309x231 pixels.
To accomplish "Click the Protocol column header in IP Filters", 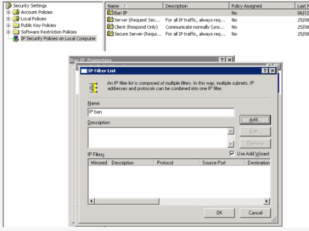I will coord(177,162).
